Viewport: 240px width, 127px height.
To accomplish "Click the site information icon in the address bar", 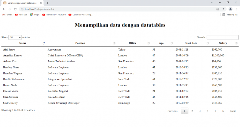I will point(22,9).
